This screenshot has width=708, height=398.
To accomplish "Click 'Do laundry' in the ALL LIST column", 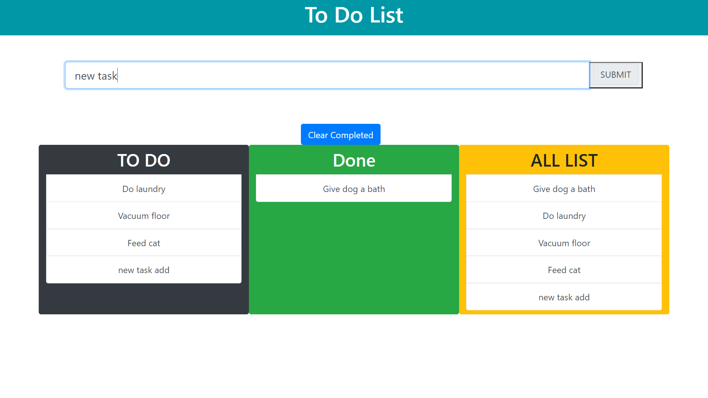I will 564,216.
